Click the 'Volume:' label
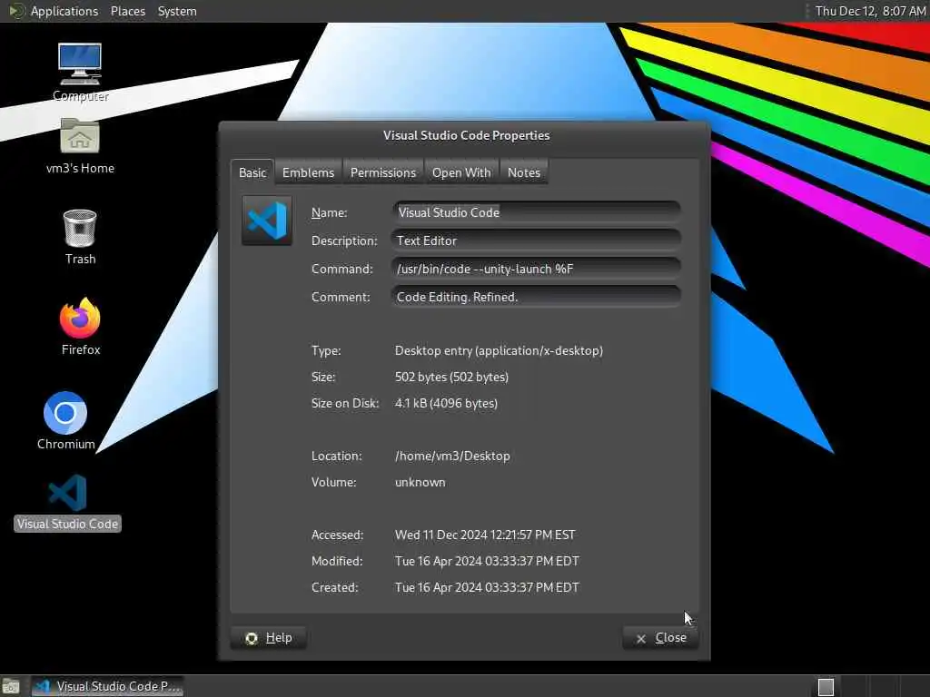The width and height of the screenshot is (930, 697). 334,482
